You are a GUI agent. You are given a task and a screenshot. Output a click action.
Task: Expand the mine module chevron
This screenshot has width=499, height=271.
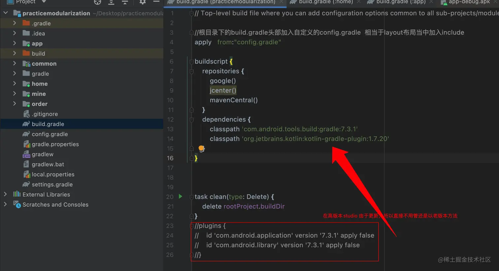pos(15,94)
